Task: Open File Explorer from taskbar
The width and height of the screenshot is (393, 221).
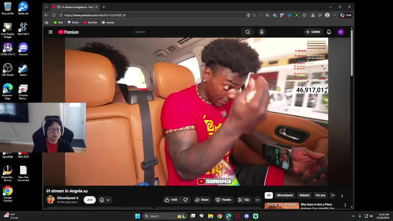Action: click(x=211, y=216)
